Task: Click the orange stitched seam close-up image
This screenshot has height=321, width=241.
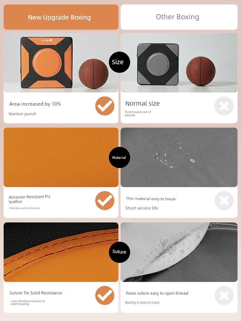Action: (x=61, y=252)
